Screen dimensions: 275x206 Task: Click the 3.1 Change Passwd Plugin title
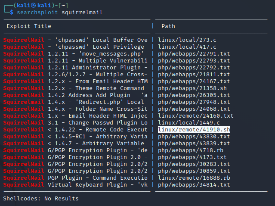[75, 122]
